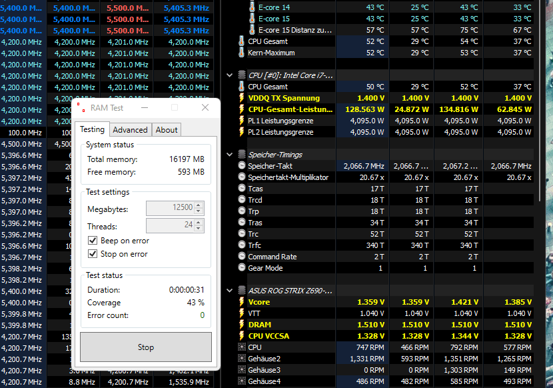Select the DRAM voltage row label

click(260, 325)
